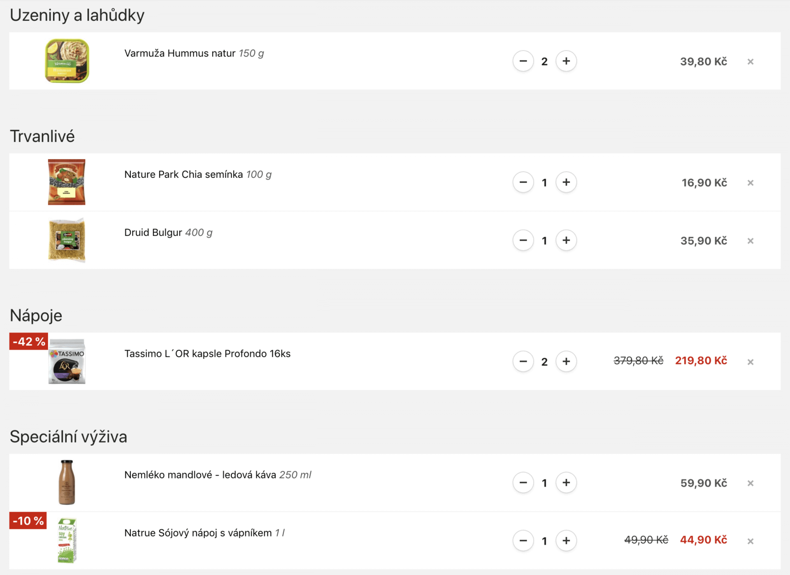Add another Tassimo L'OR kapsle pack

tap(566, 361)
